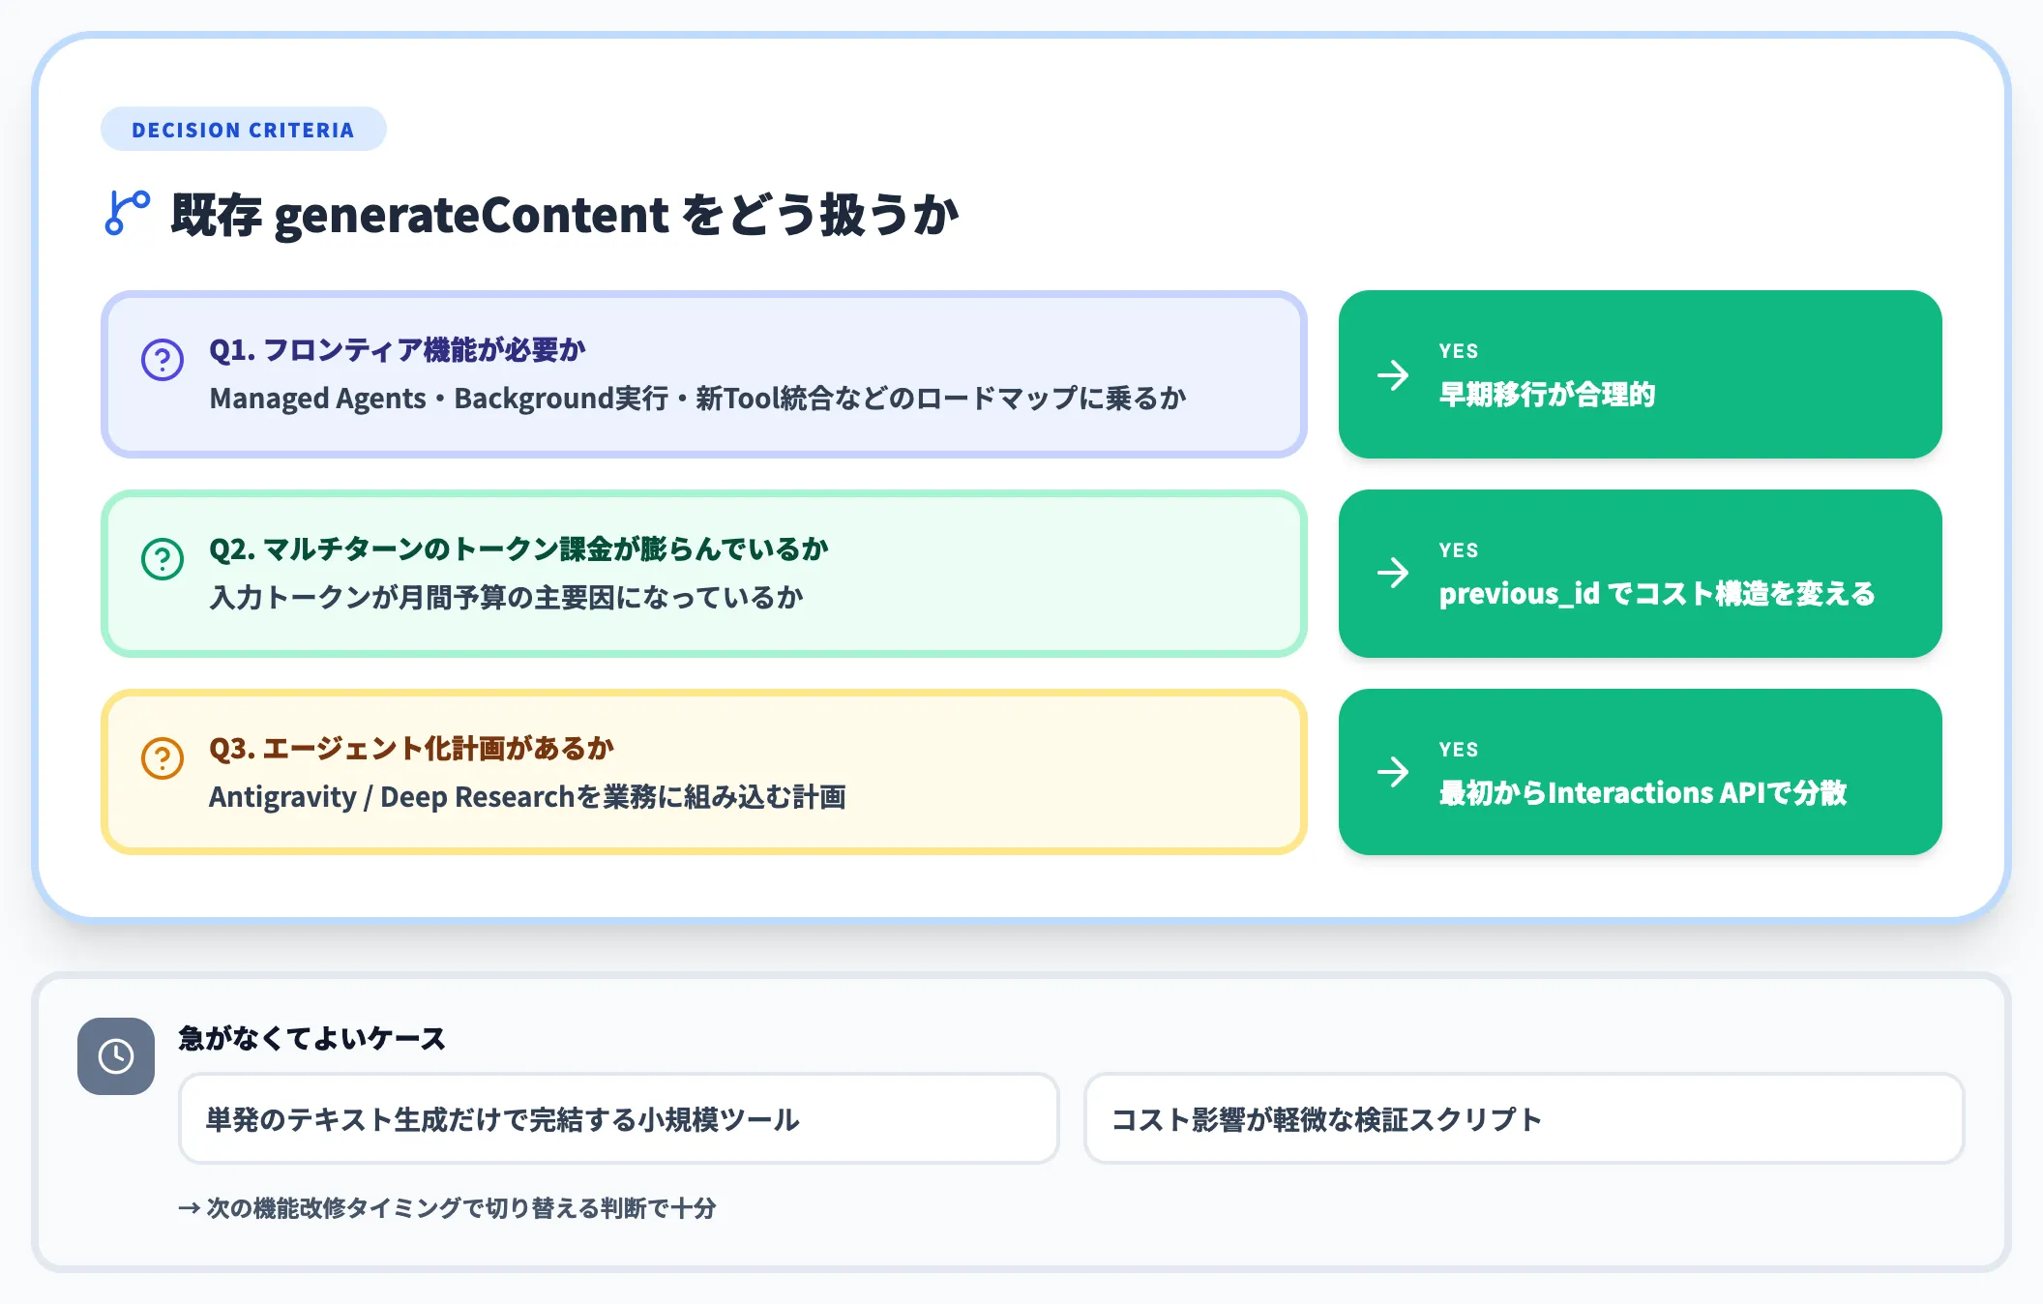Click the Q2. マルチターンのトークン課金 title
Viewport: 2043px width, 1304px height.
pos(519,549)
